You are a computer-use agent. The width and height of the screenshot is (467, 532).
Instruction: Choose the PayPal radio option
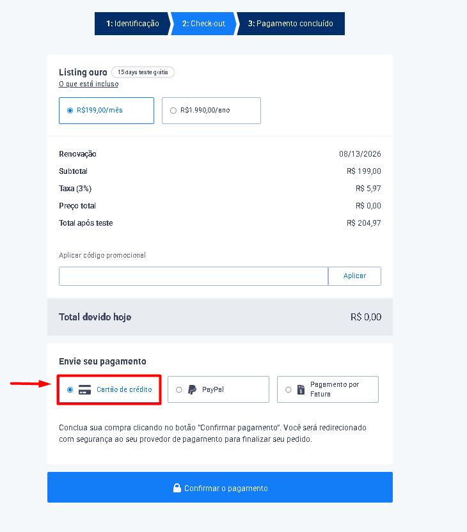click(179, 390)
